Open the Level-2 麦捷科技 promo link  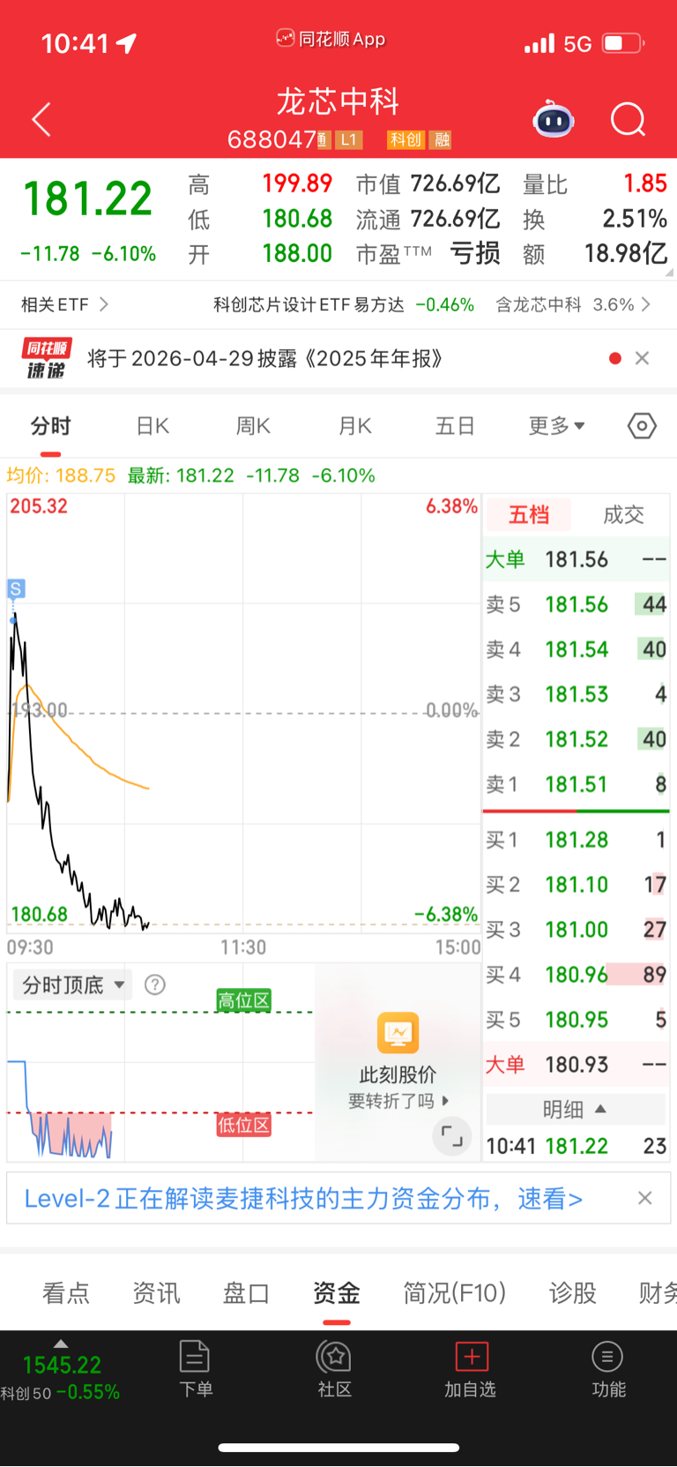[x=303, y=1198]
